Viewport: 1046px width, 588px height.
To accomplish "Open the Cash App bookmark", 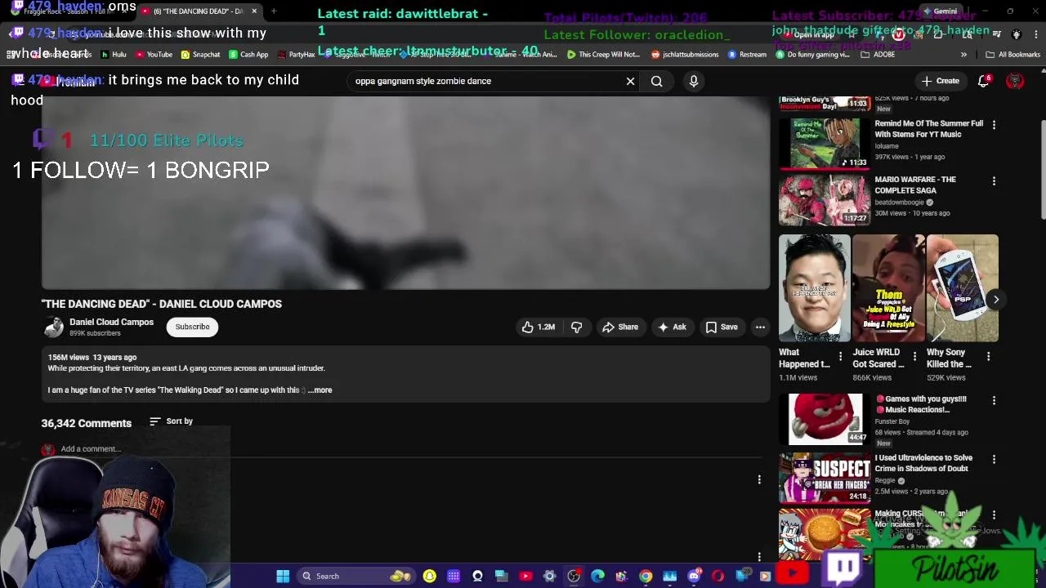I will 248,55.
